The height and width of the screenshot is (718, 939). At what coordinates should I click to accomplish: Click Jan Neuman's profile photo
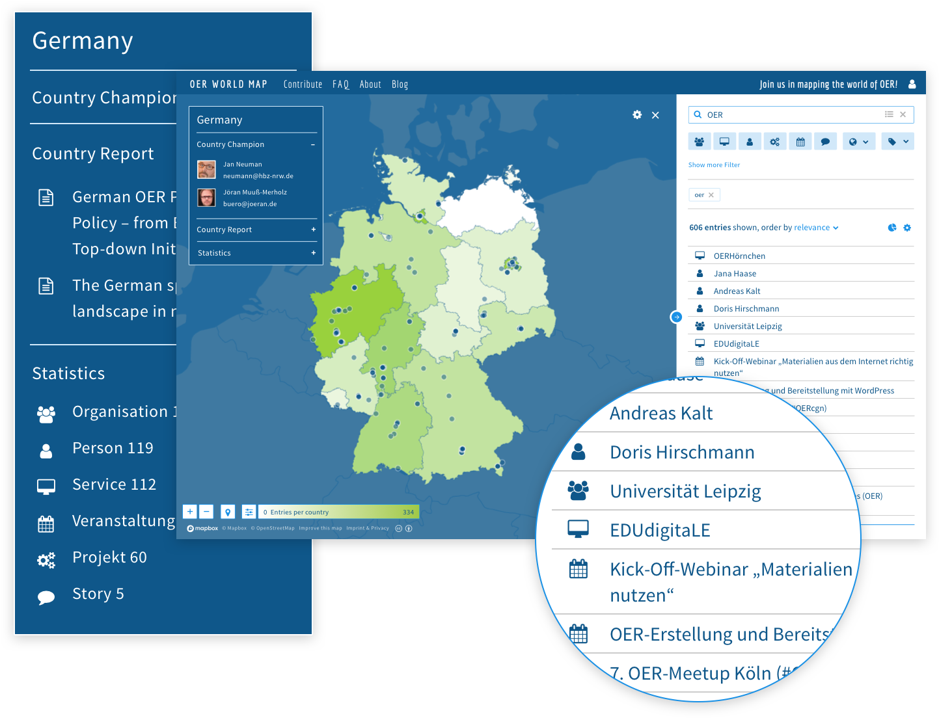[206, 170]
